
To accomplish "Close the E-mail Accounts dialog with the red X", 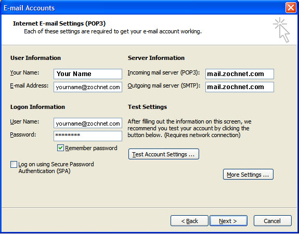I will point(291,8).
